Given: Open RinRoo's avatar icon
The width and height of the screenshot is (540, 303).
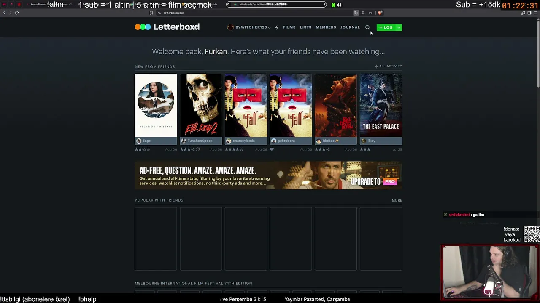Looking at the screenshot, I should tap(319, 141).
